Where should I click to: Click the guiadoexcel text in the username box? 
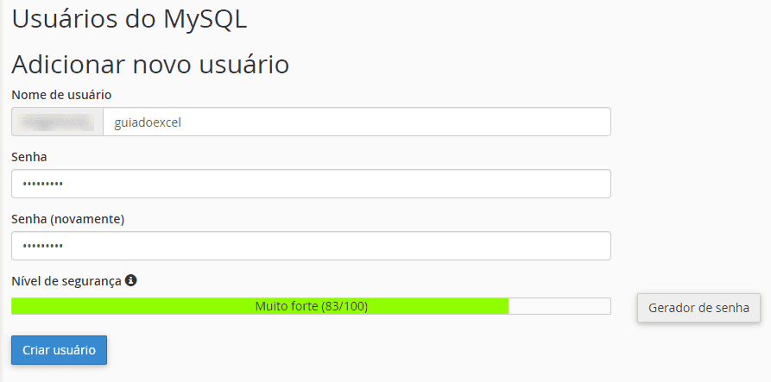(x=148, y=122)
